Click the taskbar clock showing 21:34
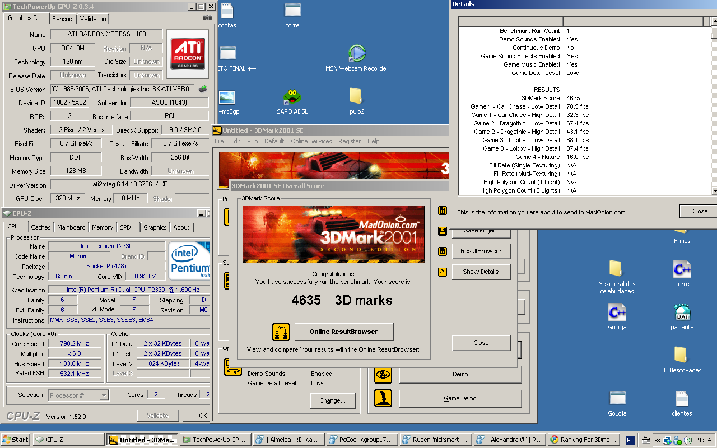The image size is (717, 448). (704, 440)
